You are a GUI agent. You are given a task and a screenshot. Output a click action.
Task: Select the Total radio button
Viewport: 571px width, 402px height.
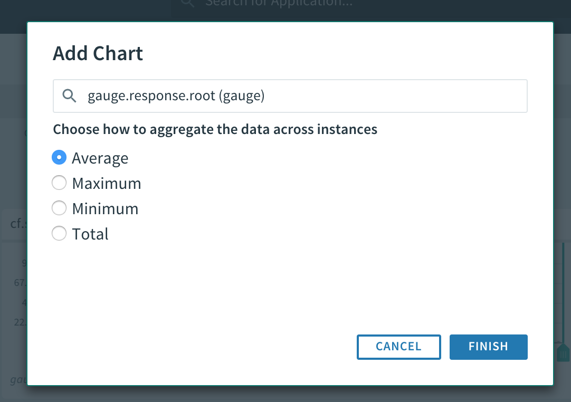(x=59, y=234)
